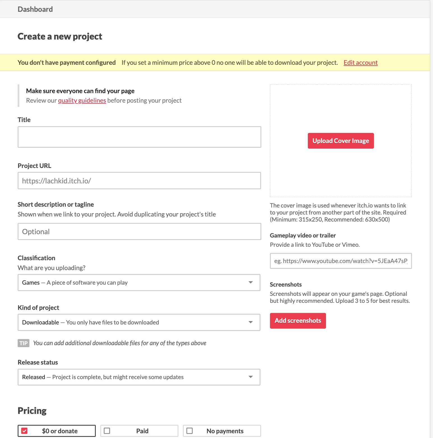Choose the Paid pricing option
This screenshot has width=433, height=438.
click(x=139, y=431)
